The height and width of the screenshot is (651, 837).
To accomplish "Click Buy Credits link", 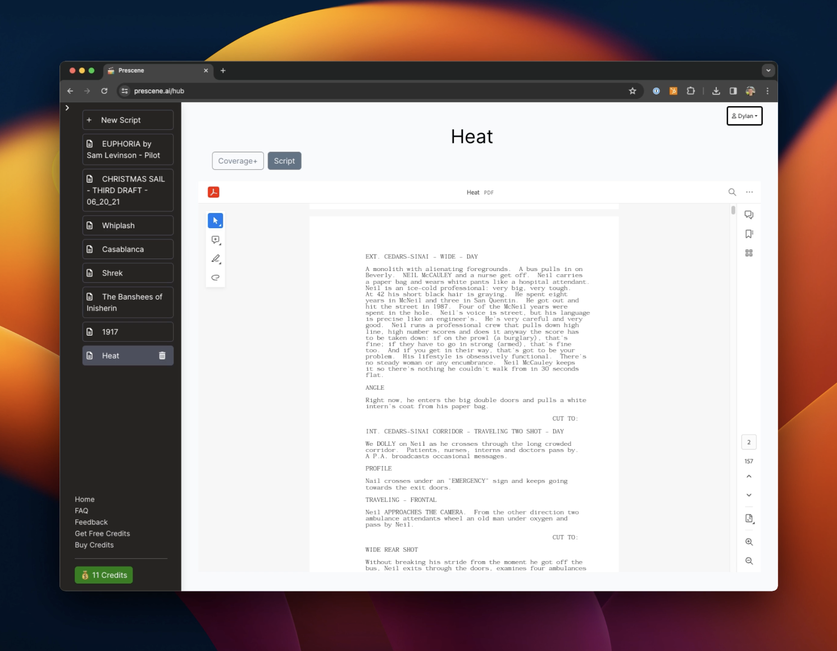I will click(x=94, y=545).
